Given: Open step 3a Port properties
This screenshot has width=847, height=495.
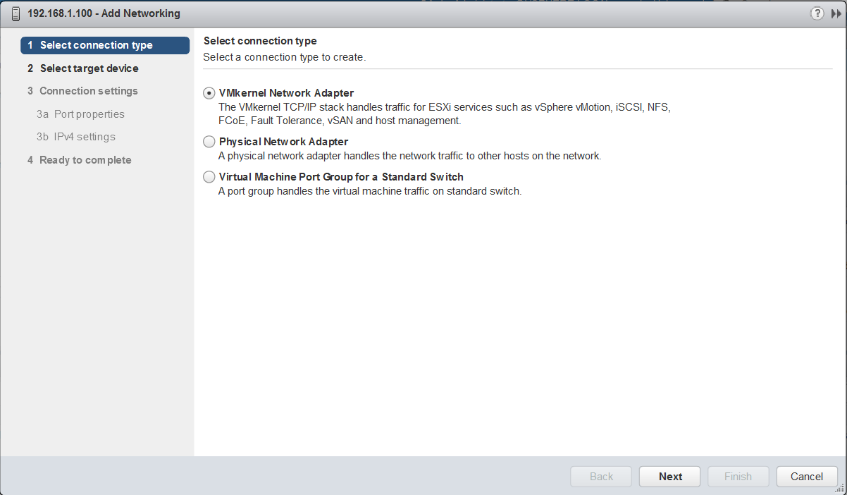Looking at the screenshot, I should click(x=80, y=114).
